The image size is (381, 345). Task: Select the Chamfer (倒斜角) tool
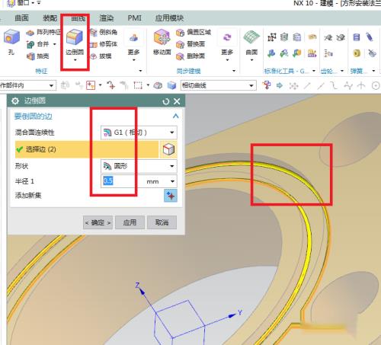pyautogui.click(x=104, y=32)
